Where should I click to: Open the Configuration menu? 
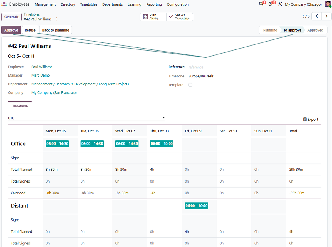click(178, 4)
